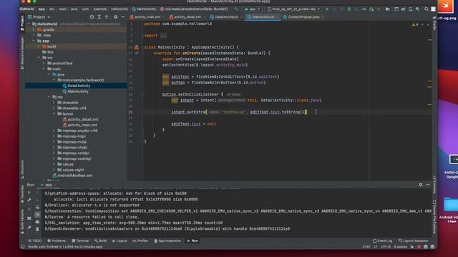This screenshot has height=257, width=458.
Task: Open the Logcat tool tab
Action: (x=120, y=241)
